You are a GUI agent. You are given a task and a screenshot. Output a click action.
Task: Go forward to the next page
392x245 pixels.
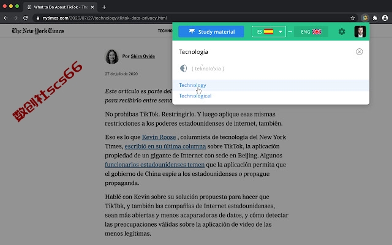pos(15,18)
